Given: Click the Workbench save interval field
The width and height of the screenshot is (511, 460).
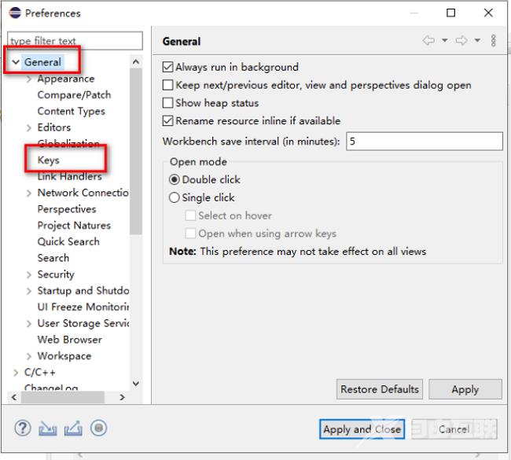Looking at the screenshot, I should [424, 142].
